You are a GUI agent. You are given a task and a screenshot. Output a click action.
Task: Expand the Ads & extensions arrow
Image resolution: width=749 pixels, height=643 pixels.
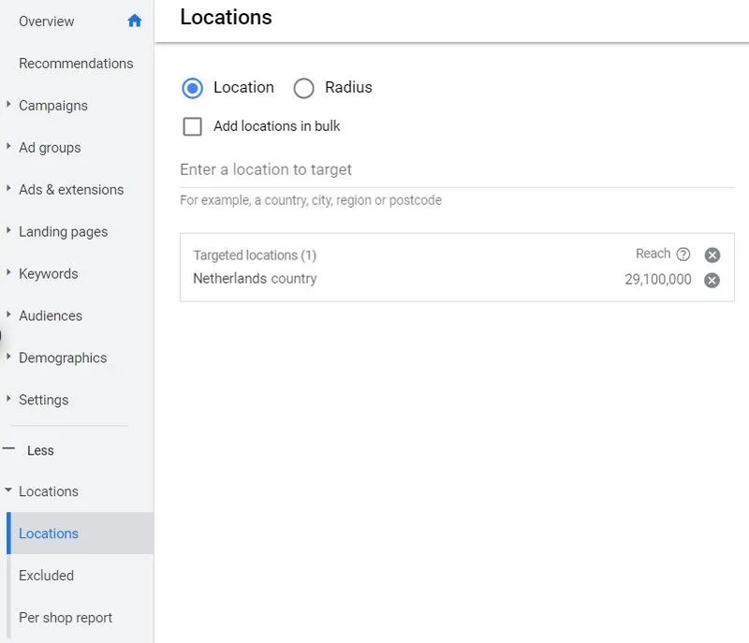coord(8,187)
